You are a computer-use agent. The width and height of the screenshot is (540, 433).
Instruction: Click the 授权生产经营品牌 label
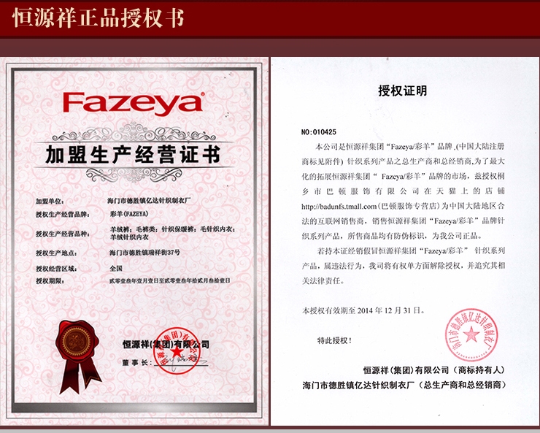[x=63, y=214]
